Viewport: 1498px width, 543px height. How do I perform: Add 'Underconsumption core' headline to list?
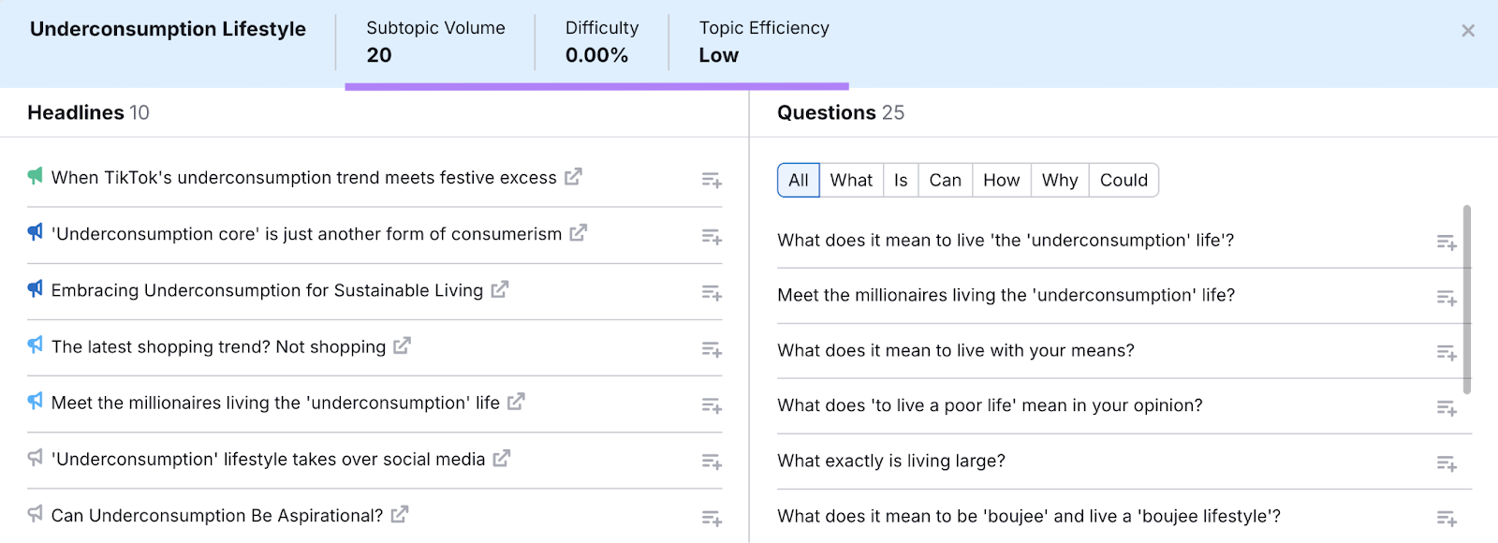click(x=712, y=236)
